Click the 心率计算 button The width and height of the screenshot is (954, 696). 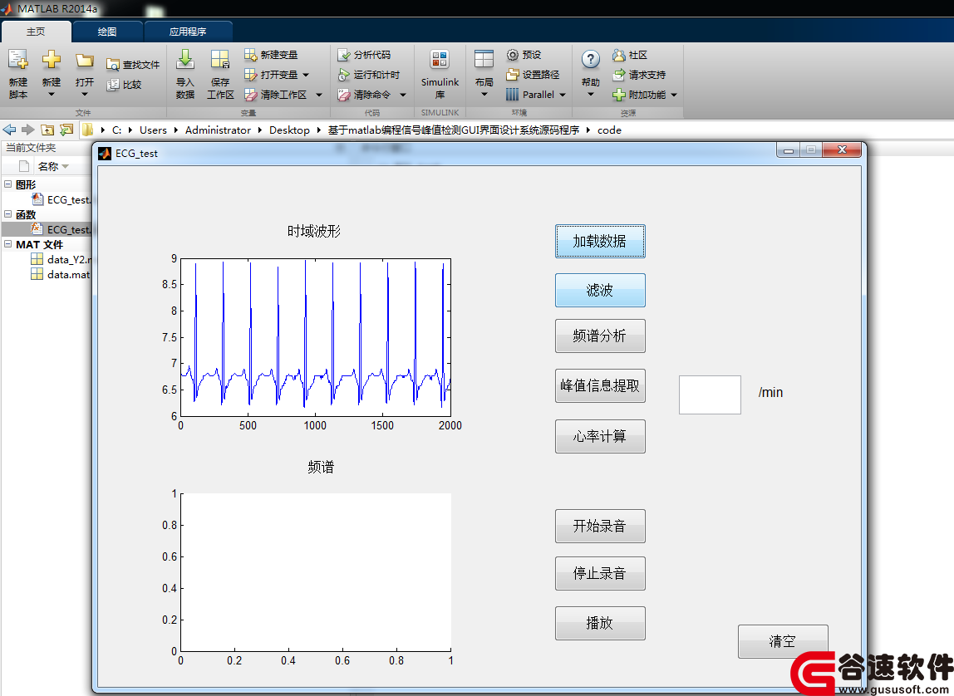[600, 436]
